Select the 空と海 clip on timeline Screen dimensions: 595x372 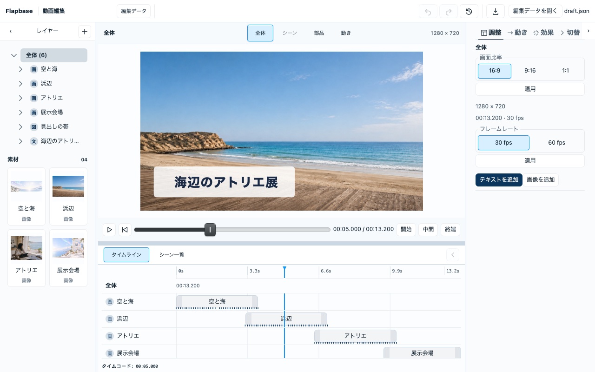[x=217, y=302]
